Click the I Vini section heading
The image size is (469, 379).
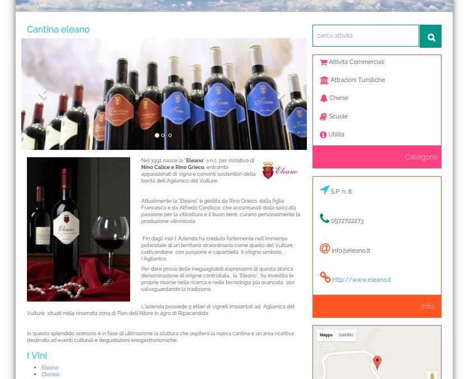pos(37,355)
